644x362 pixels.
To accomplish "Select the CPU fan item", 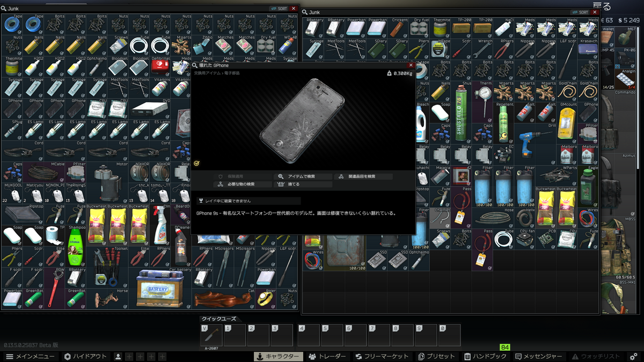I will coord(524,239).
